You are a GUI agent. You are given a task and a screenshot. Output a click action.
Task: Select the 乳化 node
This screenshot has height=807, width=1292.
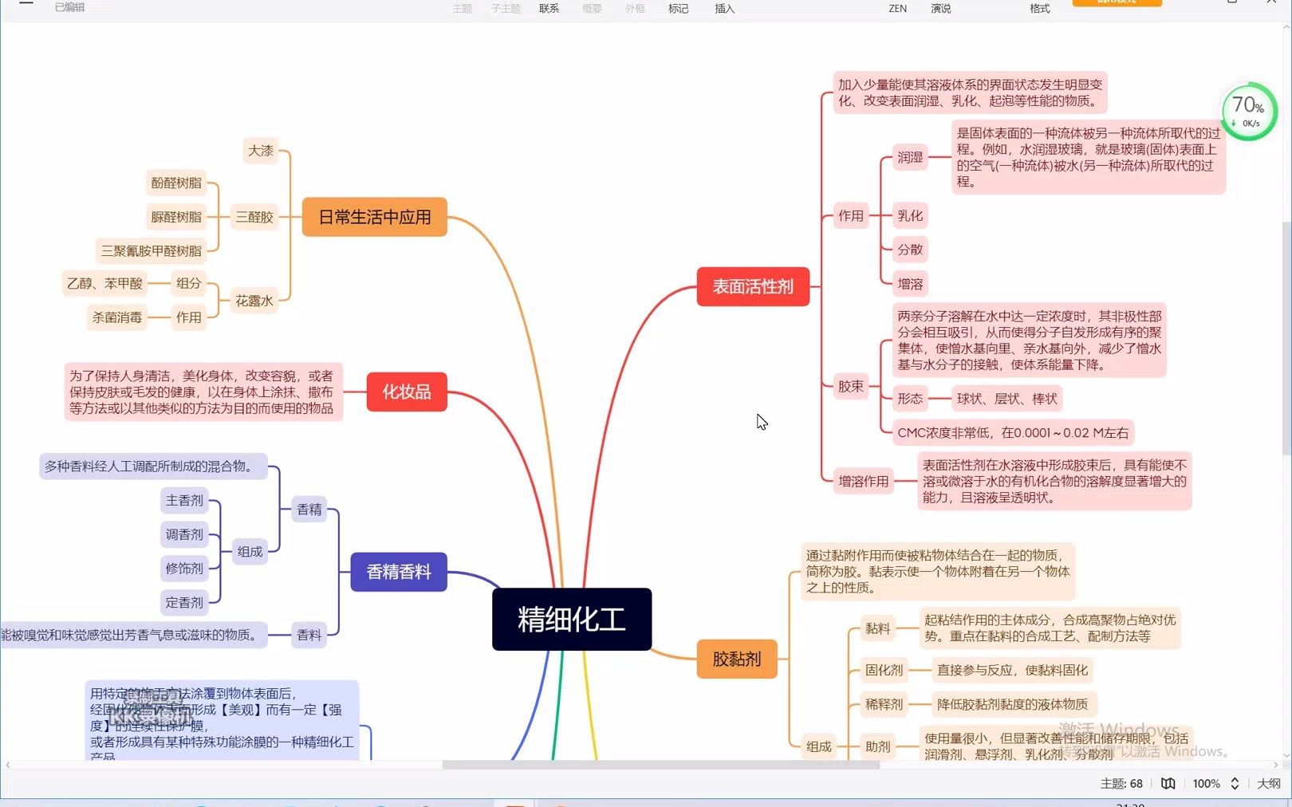point(910,215)
